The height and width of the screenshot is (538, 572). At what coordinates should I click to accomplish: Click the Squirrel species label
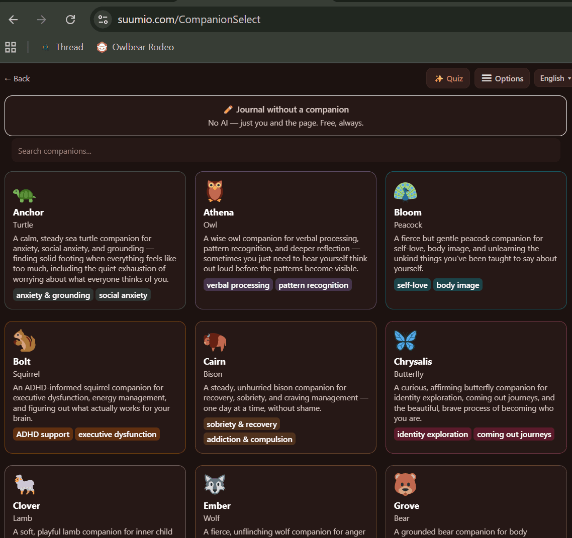26,374
